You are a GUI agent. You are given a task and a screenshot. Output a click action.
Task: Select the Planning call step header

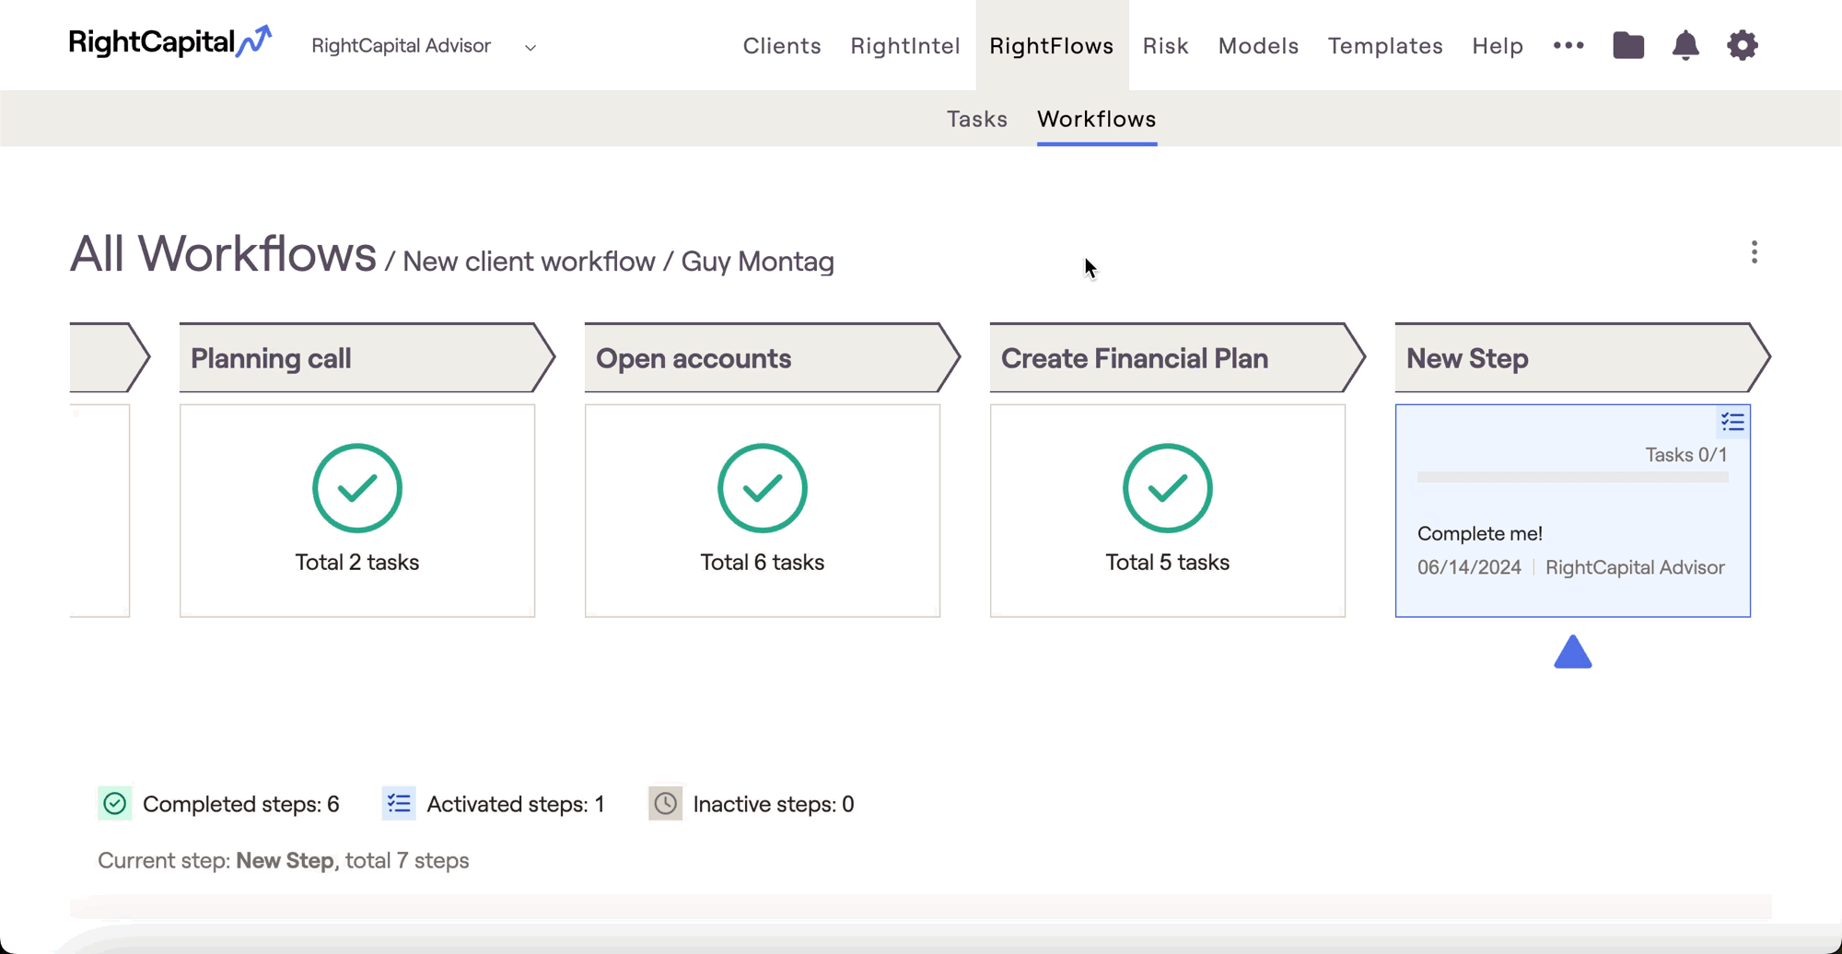tap(367, 357)
